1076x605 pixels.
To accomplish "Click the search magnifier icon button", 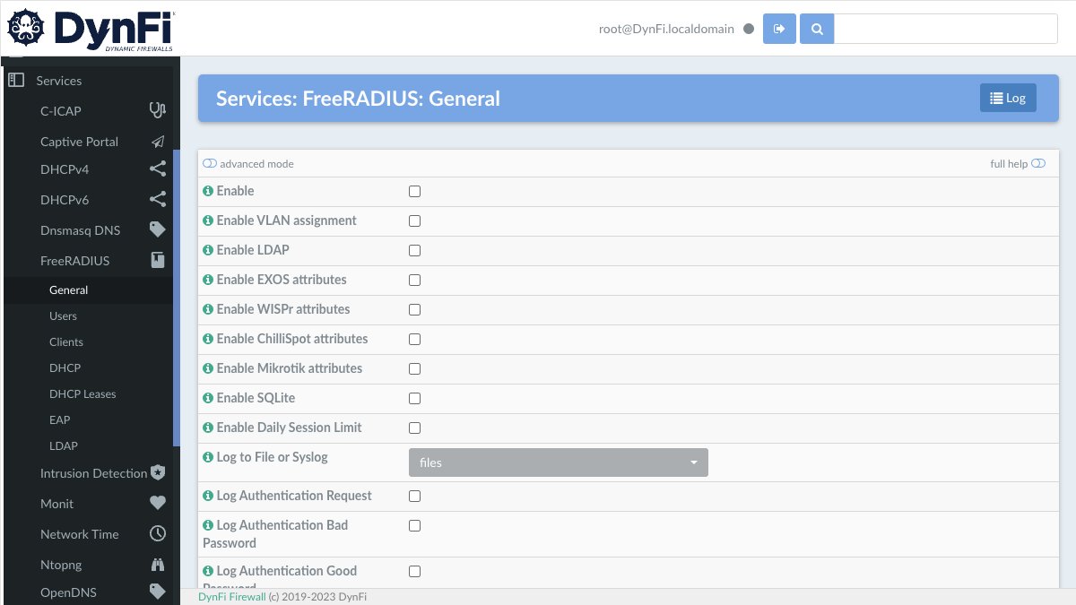I will (x=817, y=29).
